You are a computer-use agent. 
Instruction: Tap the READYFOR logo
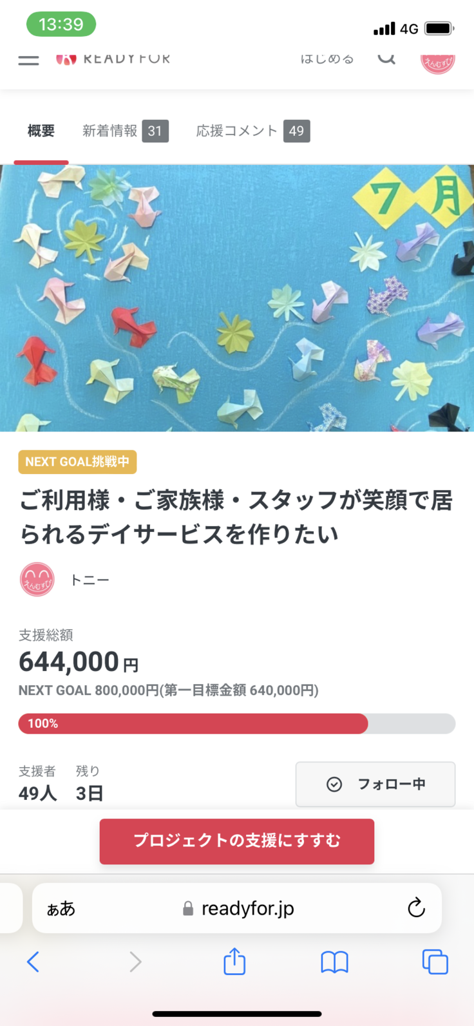(113, 59)
